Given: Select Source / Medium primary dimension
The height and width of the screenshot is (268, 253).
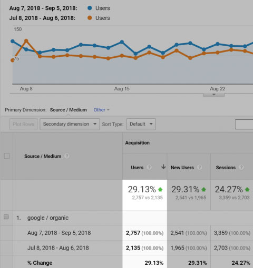Looking at the screenshot, I should pyautogui.click(x=69, y=110).
